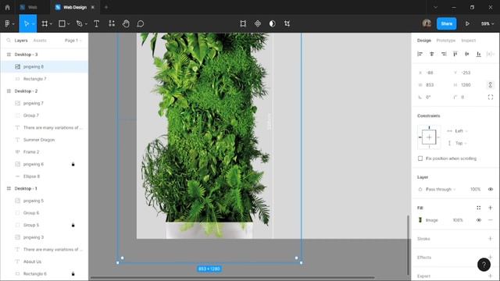Click the Image fill thumbnail swatch
500x281 pixels.
[x=420, y=220]
